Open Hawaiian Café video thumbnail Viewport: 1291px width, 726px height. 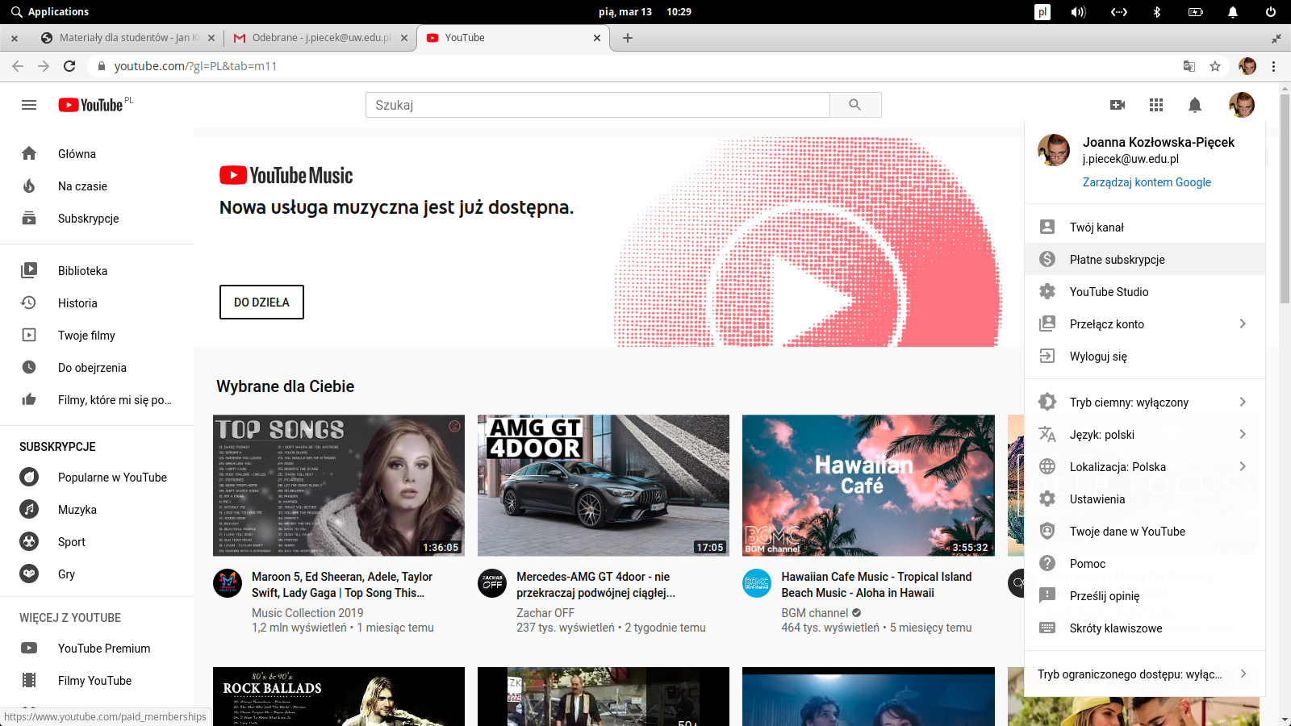point(868,486)
